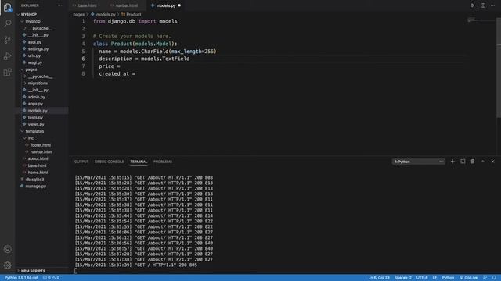Click errors and warnings status indicator
The image size is (501, 281).
coord(51,278)
